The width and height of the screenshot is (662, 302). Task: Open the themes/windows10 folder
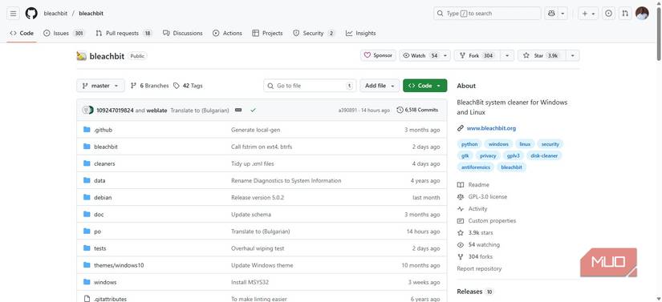(119, 265)
